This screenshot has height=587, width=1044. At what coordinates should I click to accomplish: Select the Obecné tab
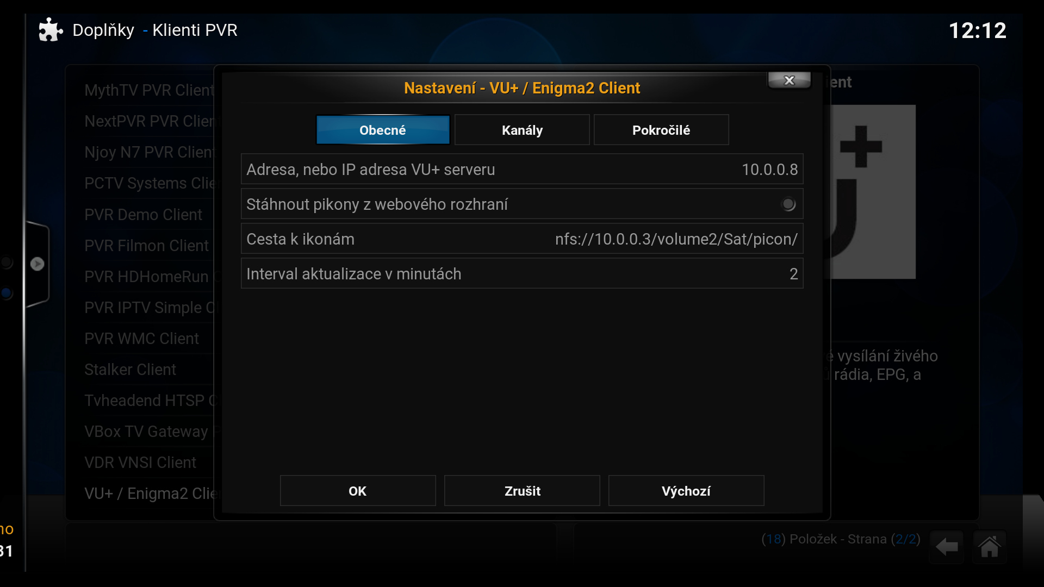(383, 130)
